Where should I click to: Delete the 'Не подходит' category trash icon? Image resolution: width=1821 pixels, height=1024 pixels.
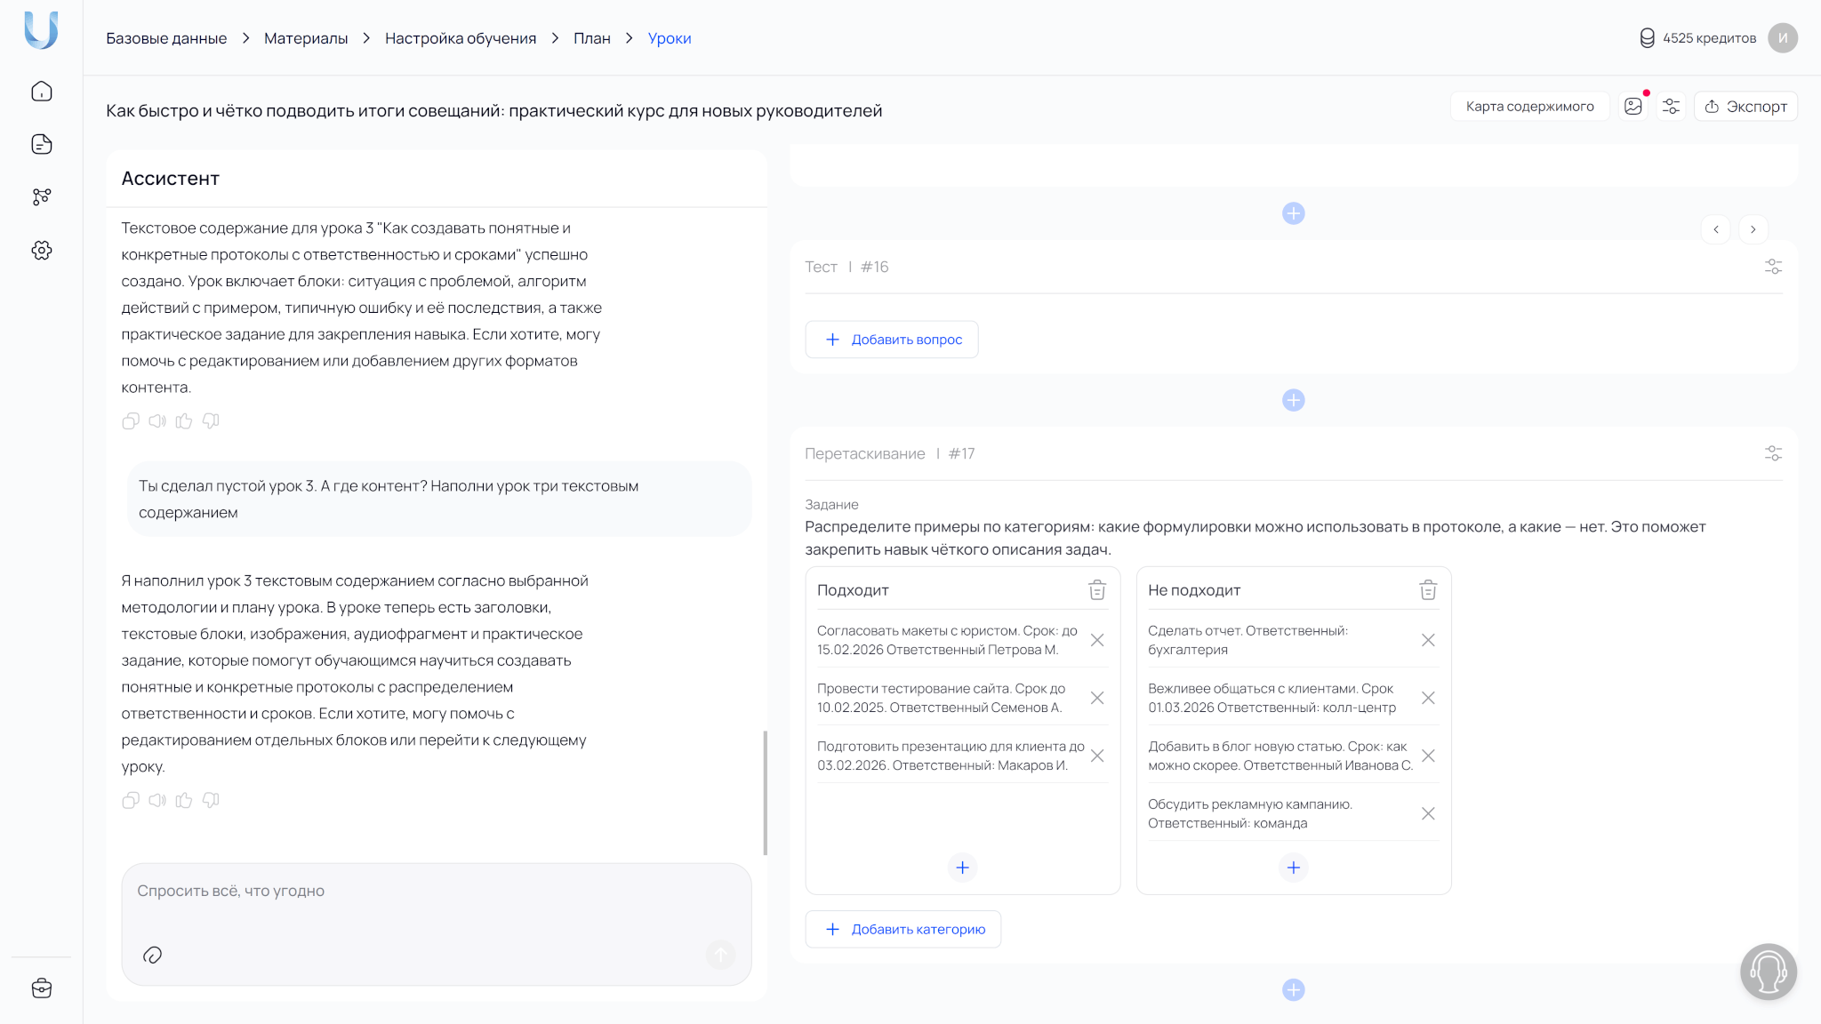[1428, 590]
